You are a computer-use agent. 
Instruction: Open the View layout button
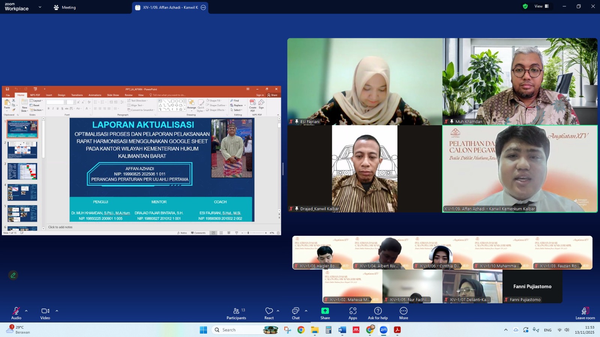(x=541, y=6)
